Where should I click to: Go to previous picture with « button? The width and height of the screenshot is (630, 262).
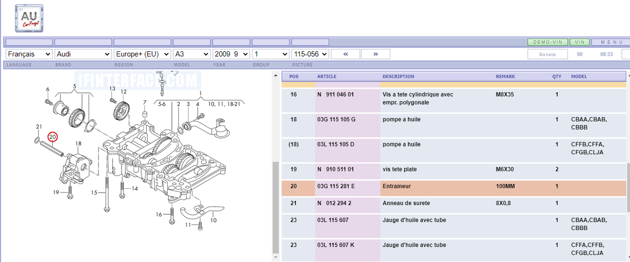[346, 54]
